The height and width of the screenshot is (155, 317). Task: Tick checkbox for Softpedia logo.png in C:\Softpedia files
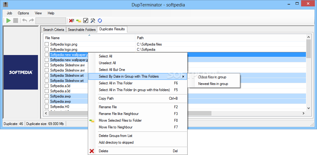[47, 44]
